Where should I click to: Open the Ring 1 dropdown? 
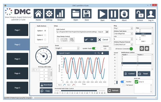point(132,28)
